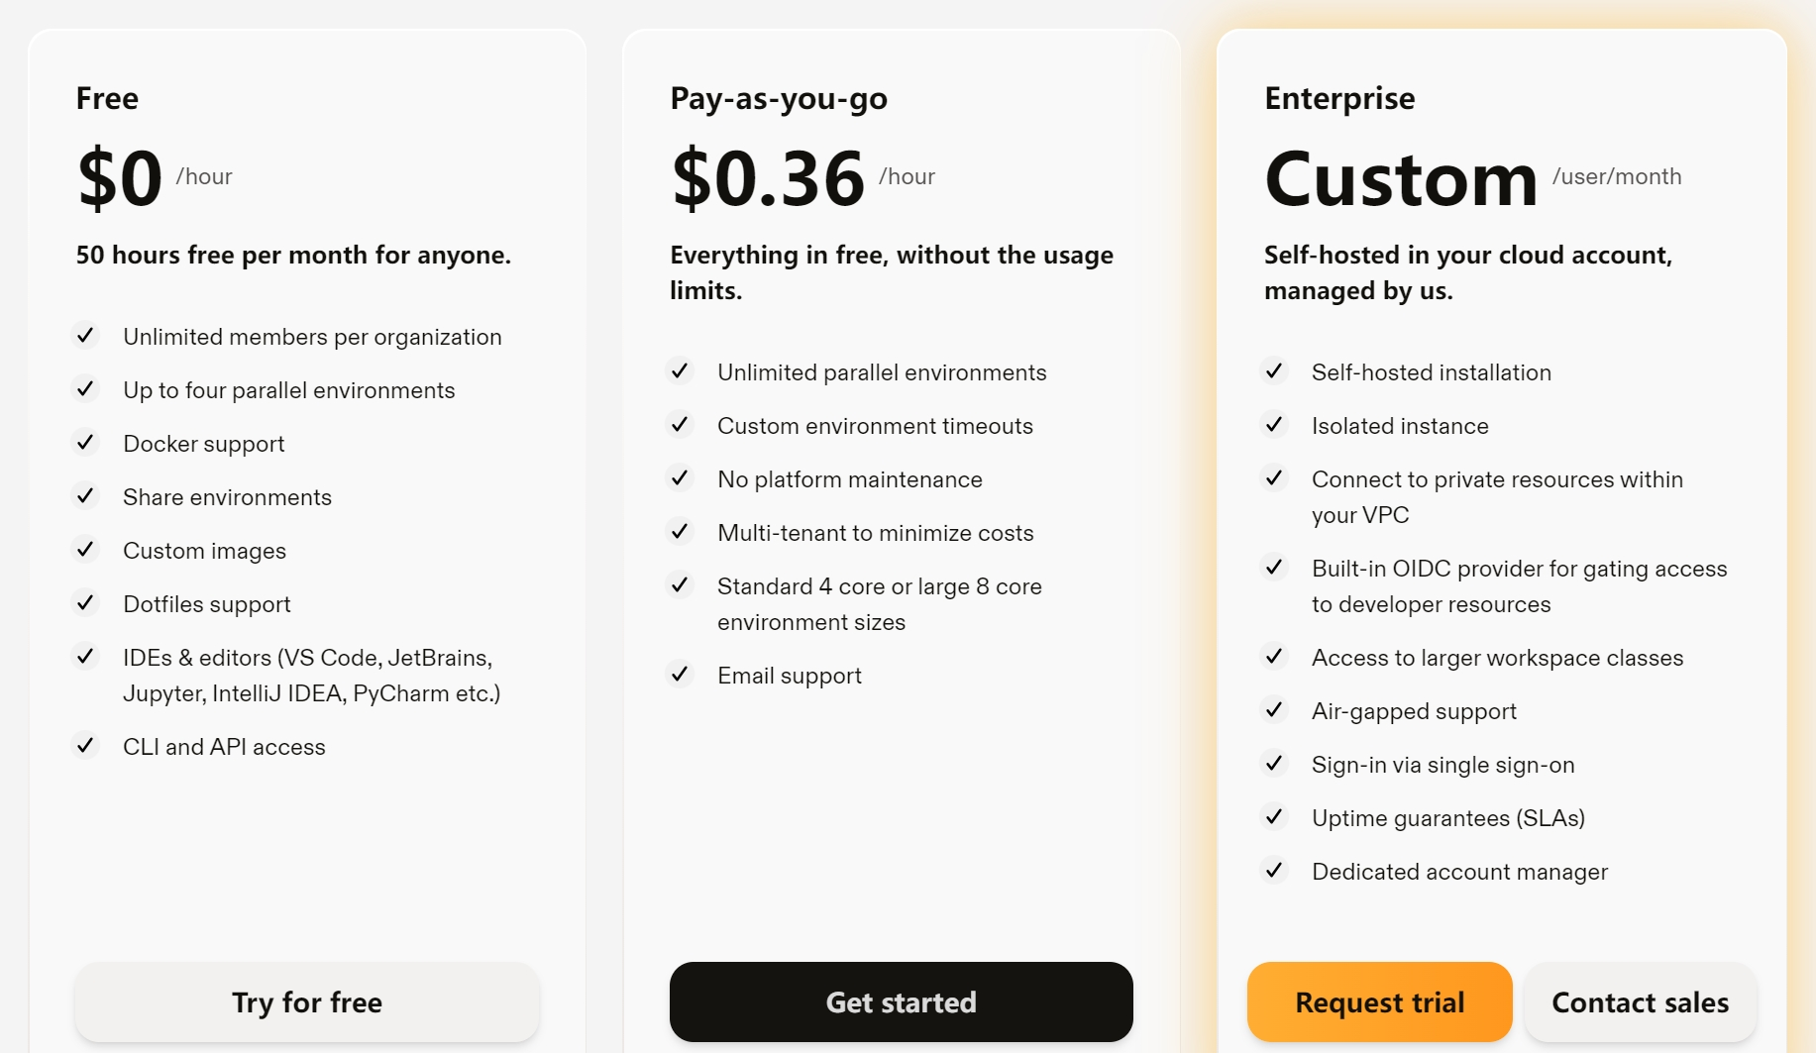The width and height of the screenshot is (1816, 1053).
Task: Click the checkmark by Air-gapped support
Action: [1275, 710]
